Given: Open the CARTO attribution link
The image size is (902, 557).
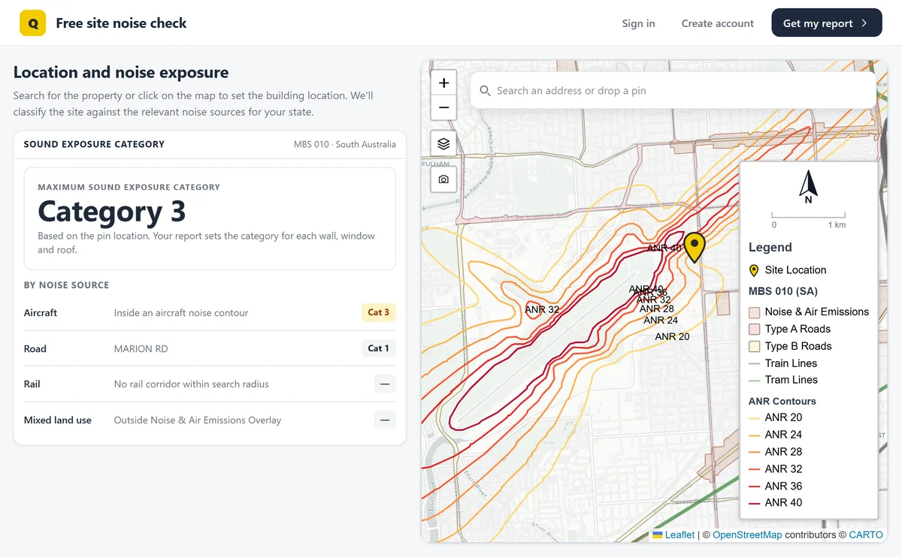Looking at the screenshot, I should 867,534.
